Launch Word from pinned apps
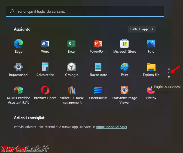Screen dimensions: 183x153 click(45, 46)
